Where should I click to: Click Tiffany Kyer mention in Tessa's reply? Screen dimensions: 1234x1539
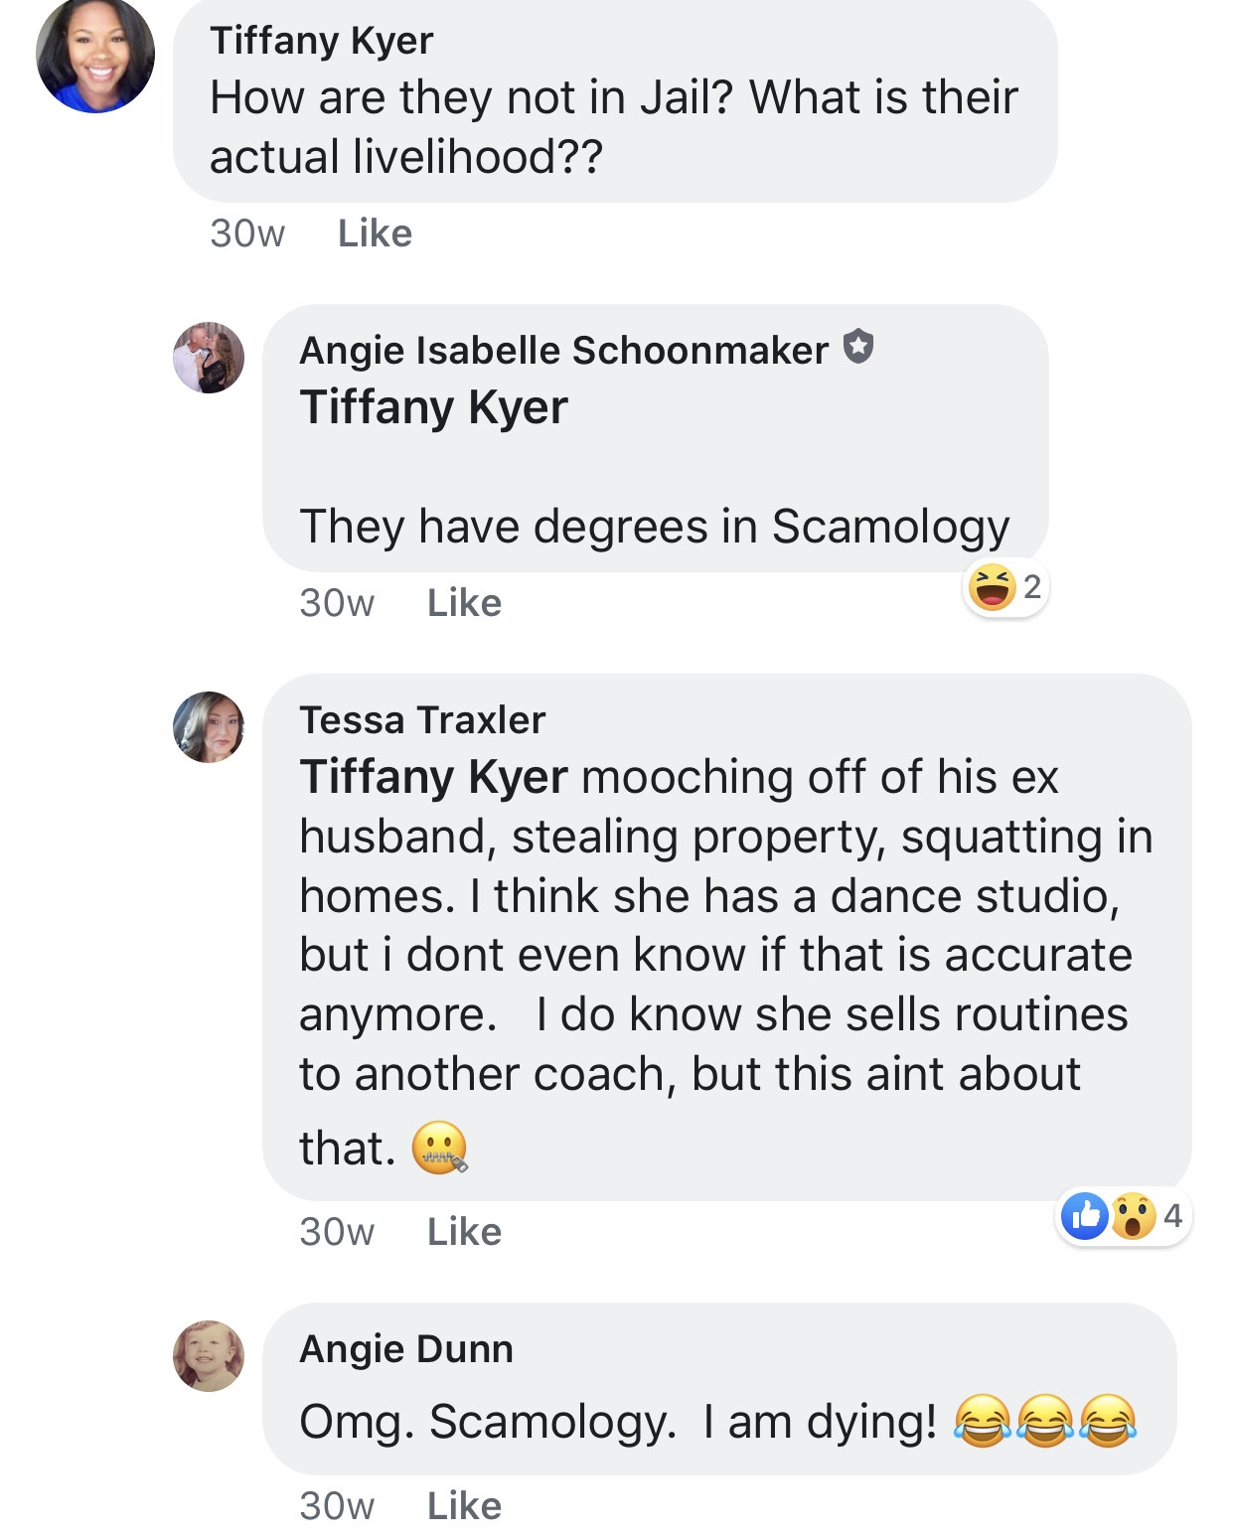433,777
